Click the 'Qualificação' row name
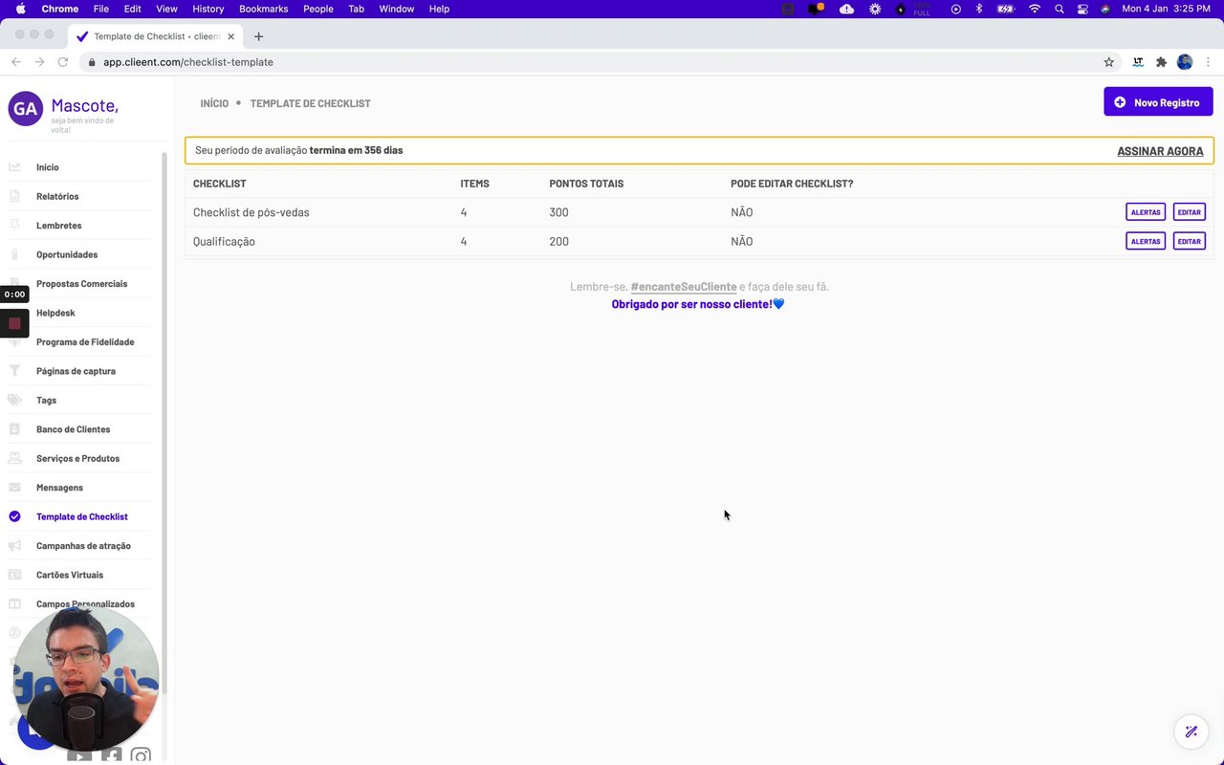The image size is (1224, 765). [x=224, y=242]
